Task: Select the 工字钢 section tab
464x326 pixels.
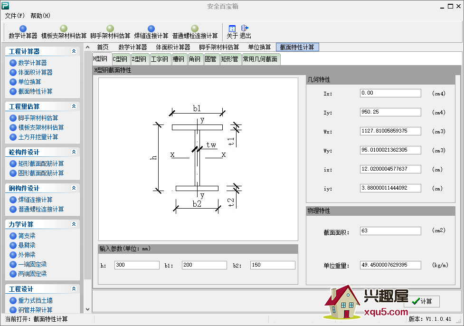Action: tap(160, 59)
